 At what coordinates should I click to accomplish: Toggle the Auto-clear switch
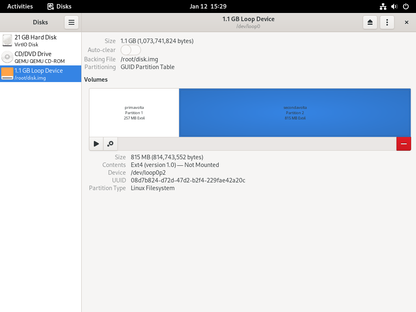click(x=130, y=50)
